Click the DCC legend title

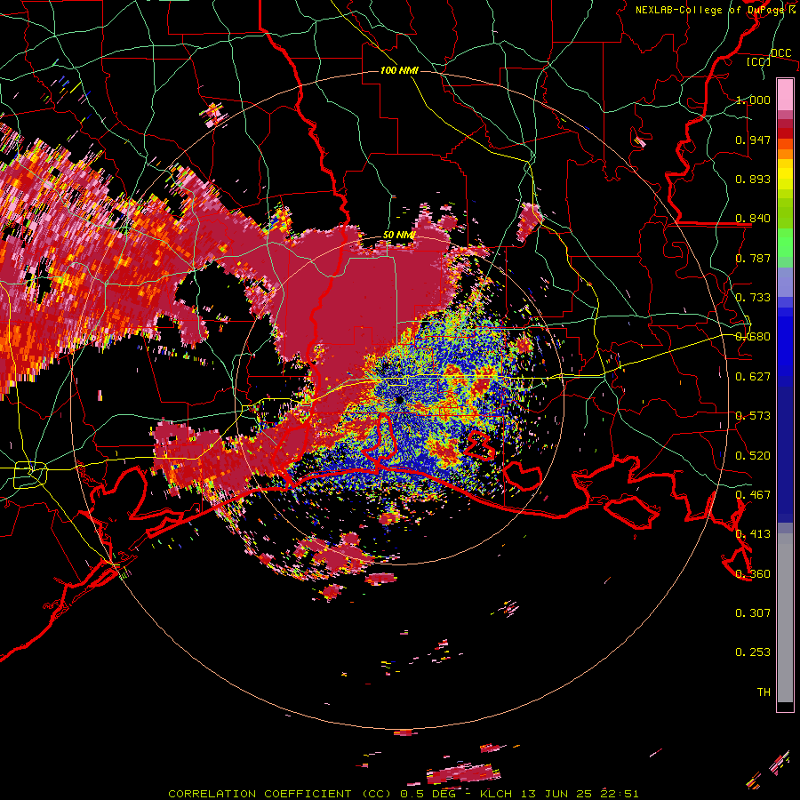[x=780, y=53]
